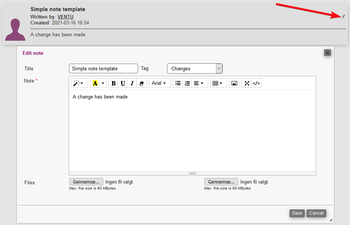This screenshot has height=225, width=350.
Task: Open the magic wand style menu
Action: [x=78, y=83]
